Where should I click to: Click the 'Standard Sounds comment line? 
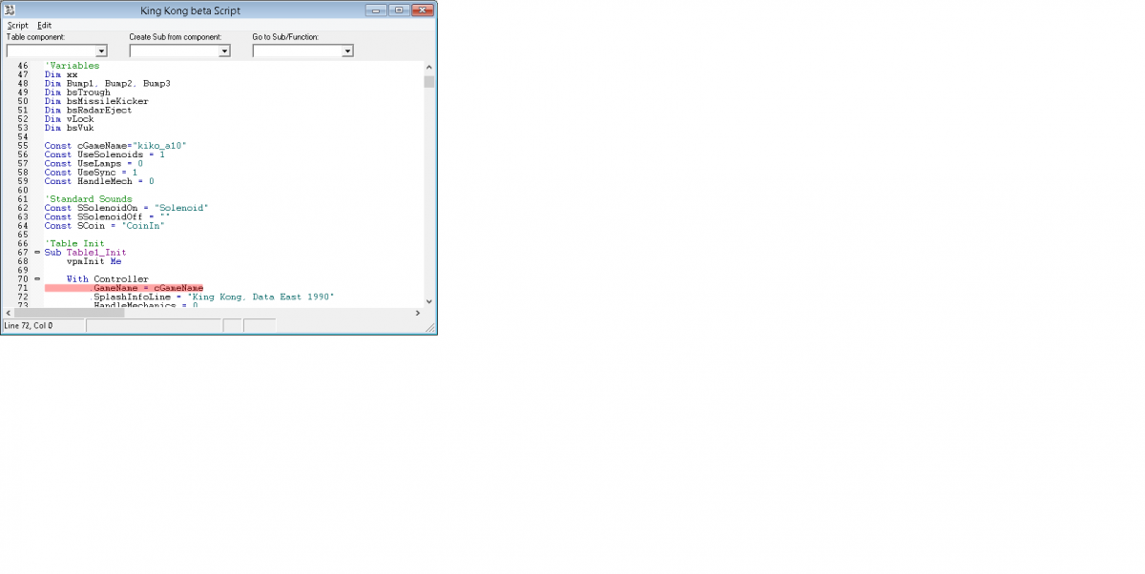click(x=88, y=199)
